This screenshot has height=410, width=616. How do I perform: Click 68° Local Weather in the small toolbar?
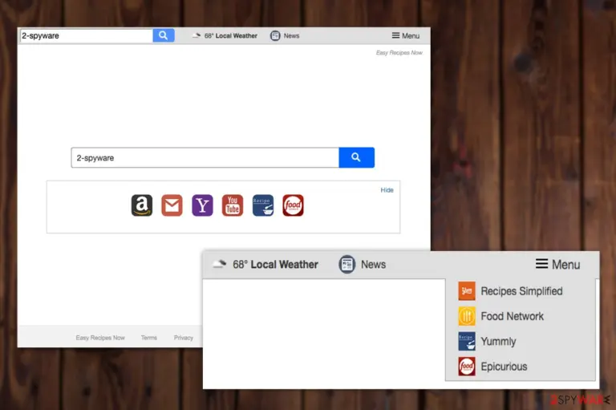point(231,36)
